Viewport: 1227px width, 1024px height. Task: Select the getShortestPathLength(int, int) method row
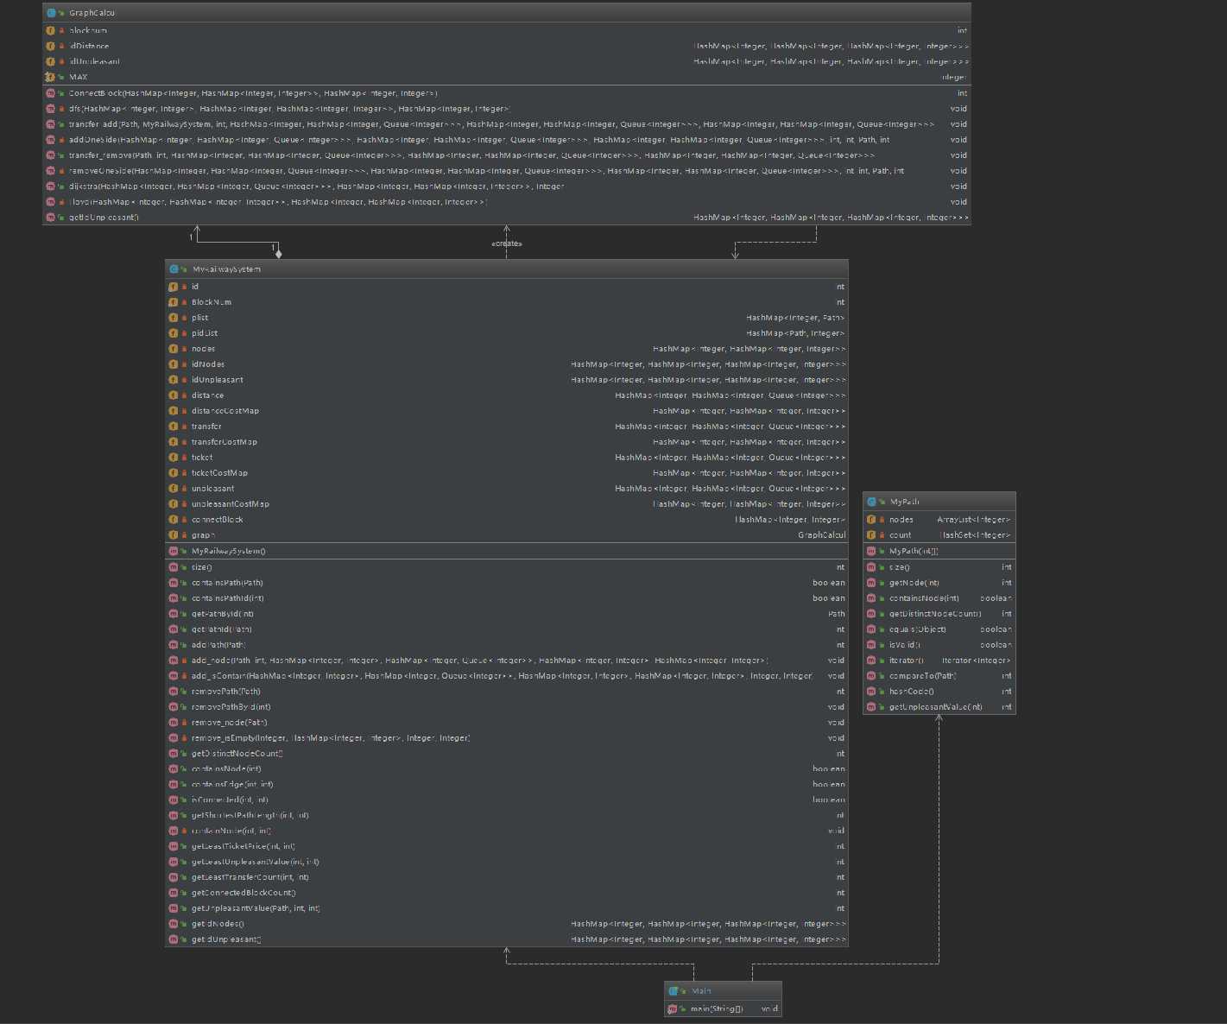[507, 815]
